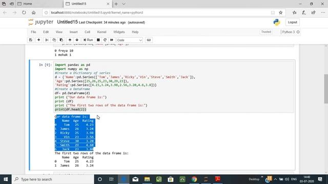Click the 'The first two rows' output line
This screenshot has width=328, height=184.
[x=92, y=153]
